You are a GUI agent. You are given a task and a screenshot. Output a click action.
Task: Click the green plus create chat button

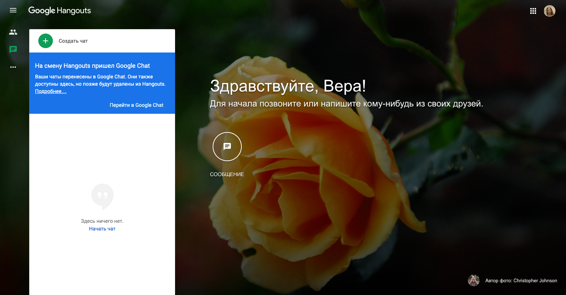point(46,41)
